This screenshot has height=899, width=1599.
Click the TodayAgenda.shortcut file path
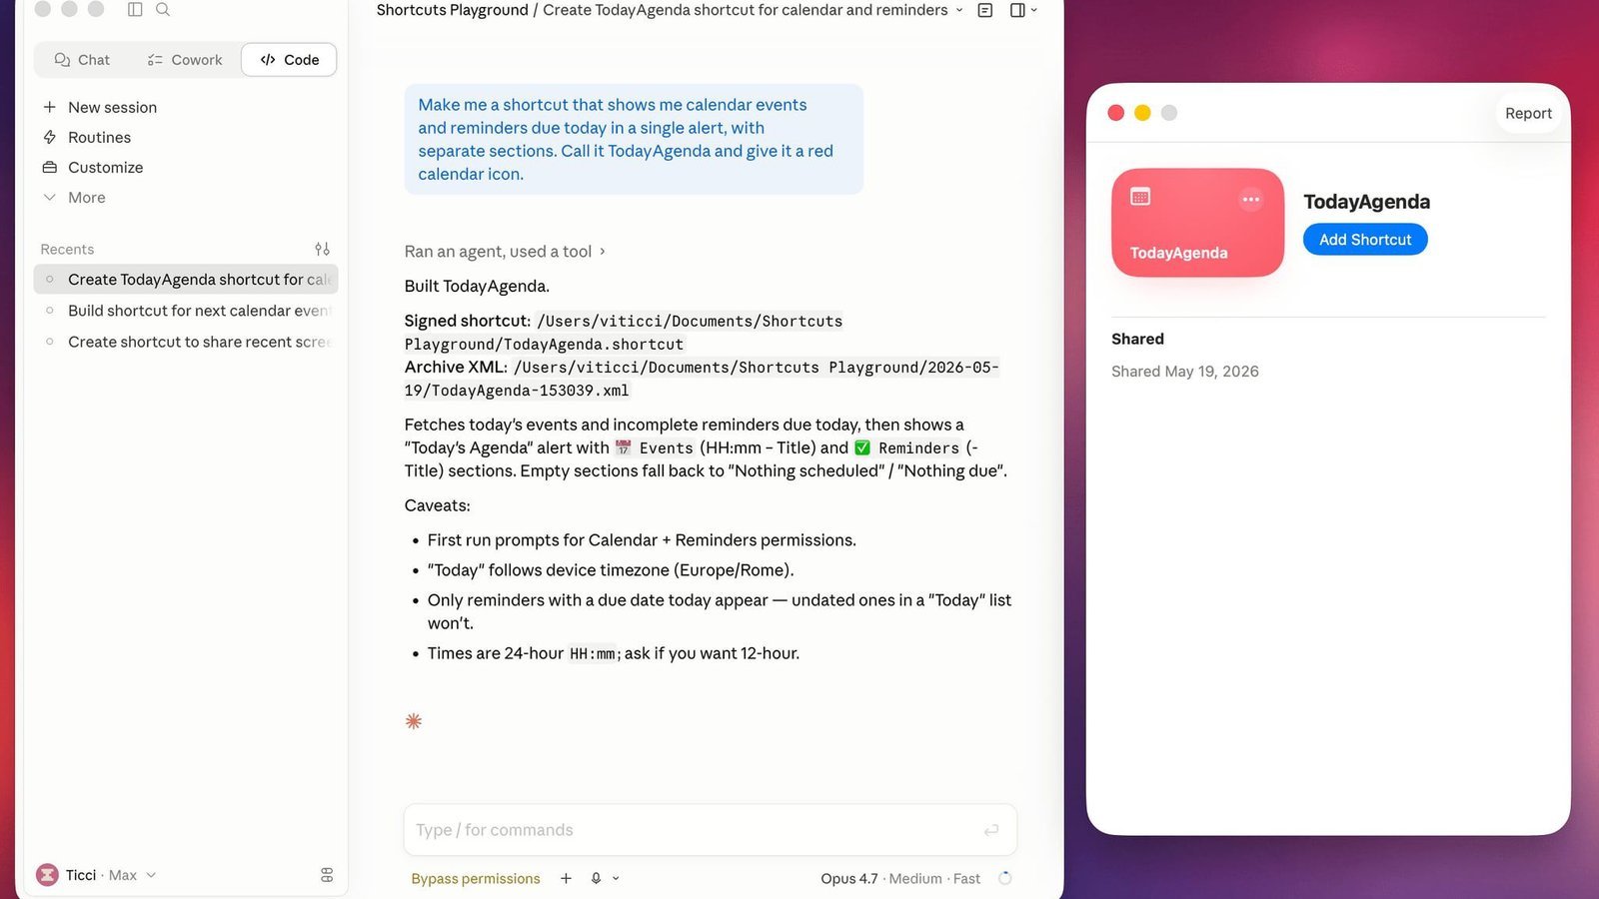tap(624, 333)
